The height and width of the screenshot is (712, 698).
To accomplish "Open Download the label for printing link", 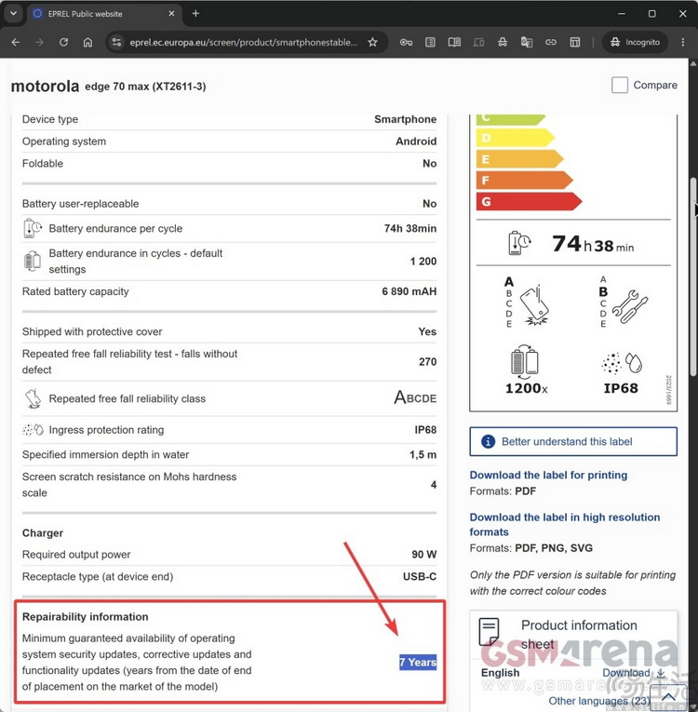I will [x=548, y=475].
